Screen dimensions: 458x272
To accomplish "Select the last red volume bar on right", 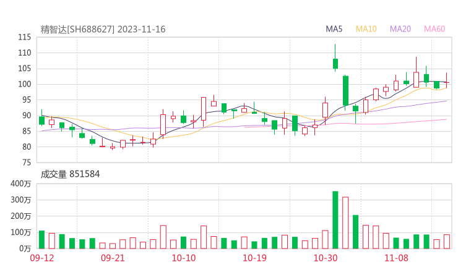I will 447,242.
